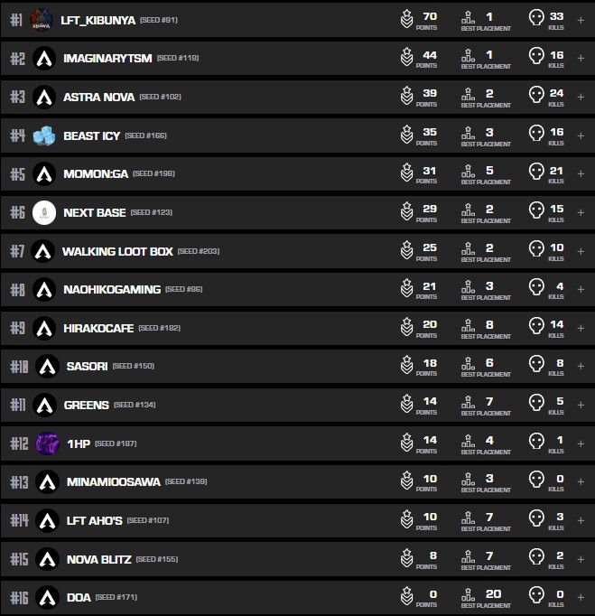The height and width of the screenshot is (616, 595).
Task: Click the Apex logo beside ImaginaryTSM
Action: [43, 58]
